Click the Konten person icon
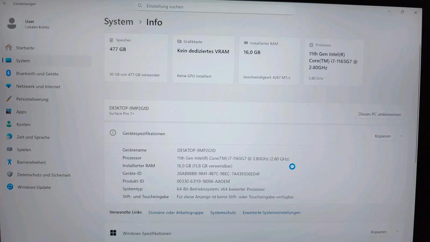The width and height of the screenshot is (430, 242). (9, 124)
